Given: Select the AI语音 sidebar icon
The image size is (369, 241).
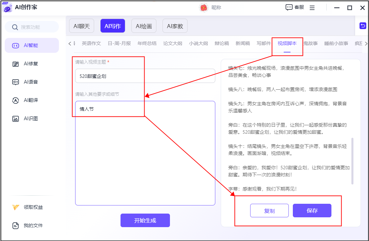Looking at the screenshot, I should (16, 82).
